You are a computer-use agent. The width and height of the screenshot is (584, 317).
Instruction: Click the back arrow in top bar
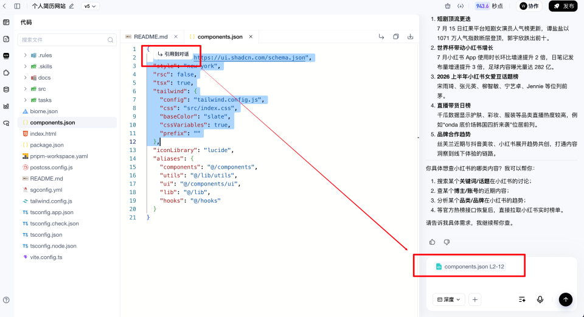coord(4,6)
